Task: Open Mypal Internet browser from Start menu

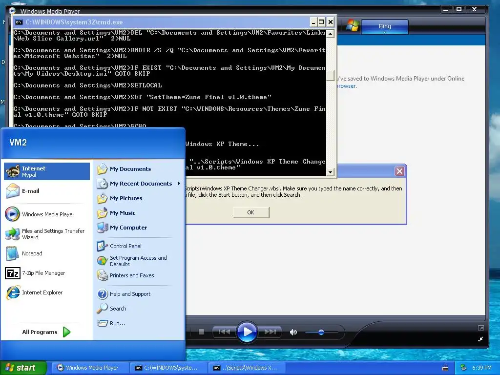Action: [47, 171]
